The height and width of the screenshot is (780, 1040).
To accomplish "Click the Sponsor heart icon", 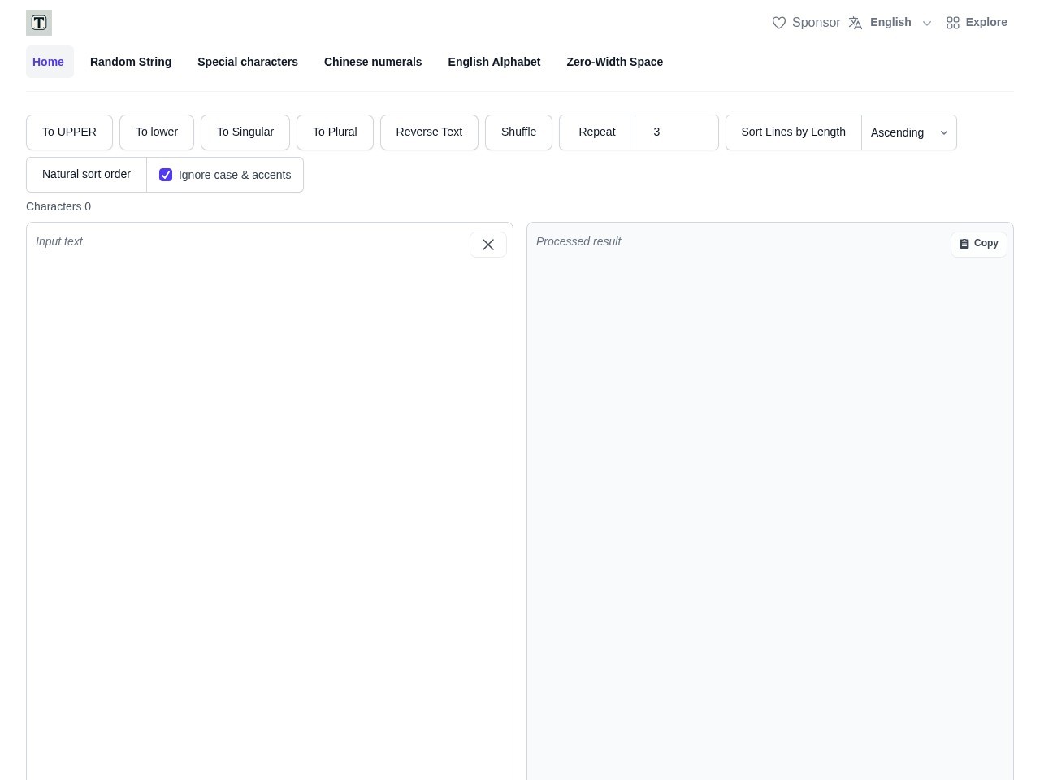I will [779, 23].
